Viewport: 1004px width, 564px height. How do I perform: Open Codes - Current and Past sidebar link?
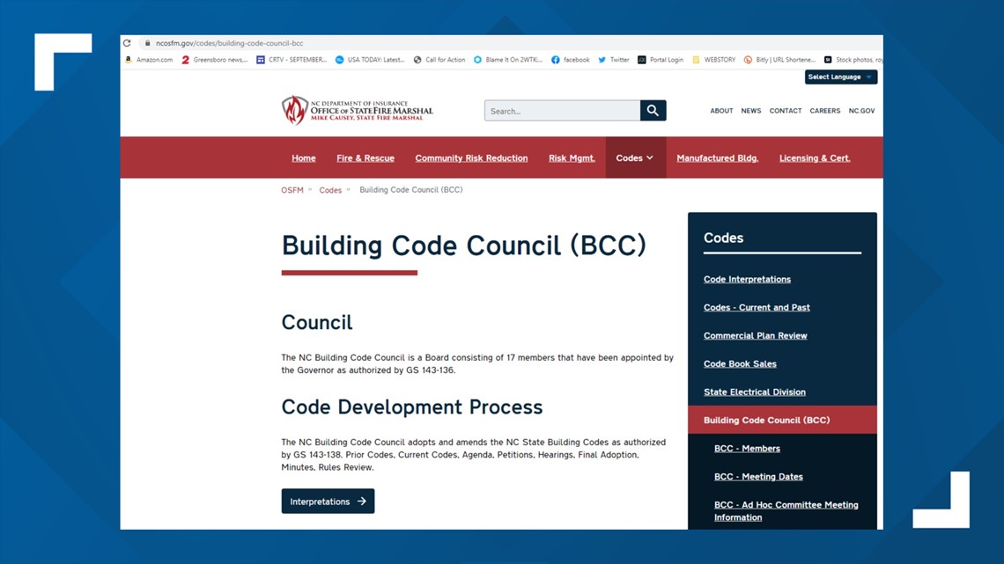757,308
